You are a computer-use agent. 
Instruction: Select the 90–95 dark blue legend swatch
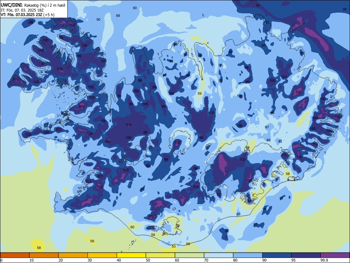point(277,255)
